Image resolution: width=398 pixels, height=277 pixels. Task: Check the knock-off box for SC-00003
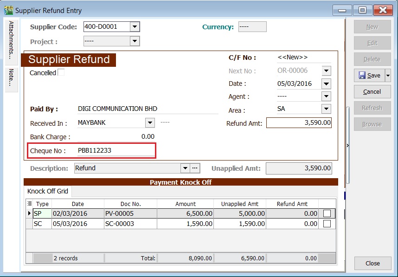327,223
